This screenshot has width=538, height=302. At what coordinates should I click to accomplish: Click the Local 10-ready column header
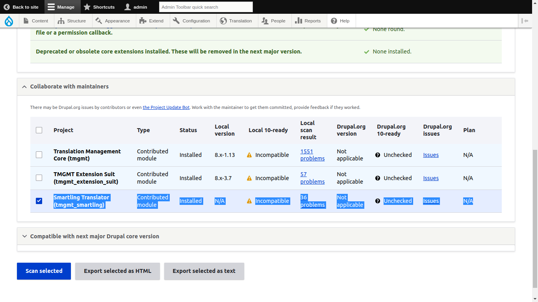tap(268, 130)
